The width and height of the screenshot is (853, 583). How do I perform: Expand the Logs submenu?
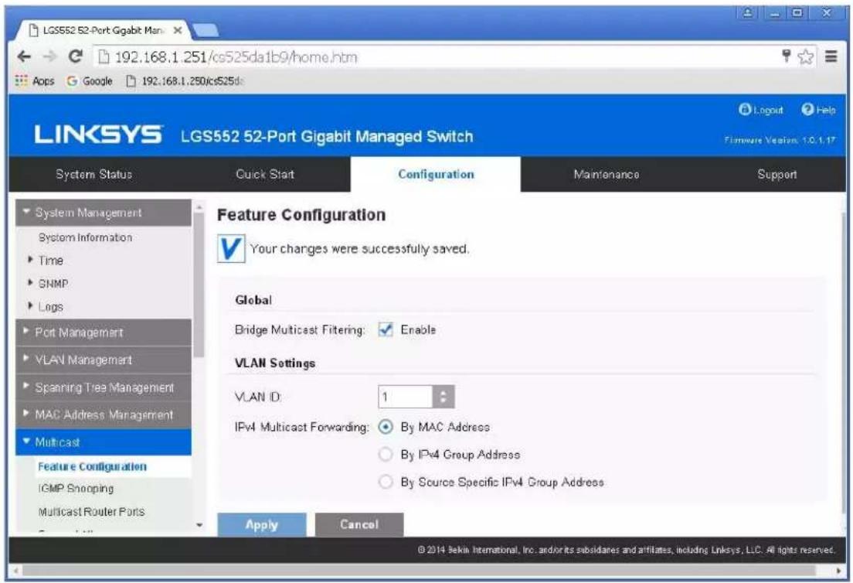tap(46, 307)
